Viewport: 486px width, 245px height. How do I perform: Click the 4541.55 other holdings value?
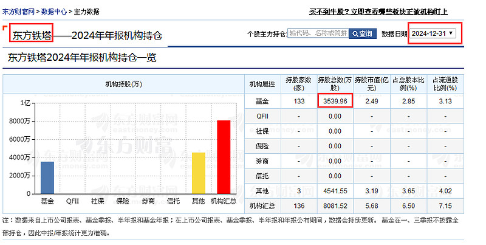[335, 191]
